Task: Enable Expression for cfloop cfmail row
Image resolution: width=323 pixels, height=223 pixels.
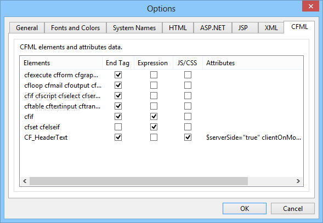Action: 154,85
